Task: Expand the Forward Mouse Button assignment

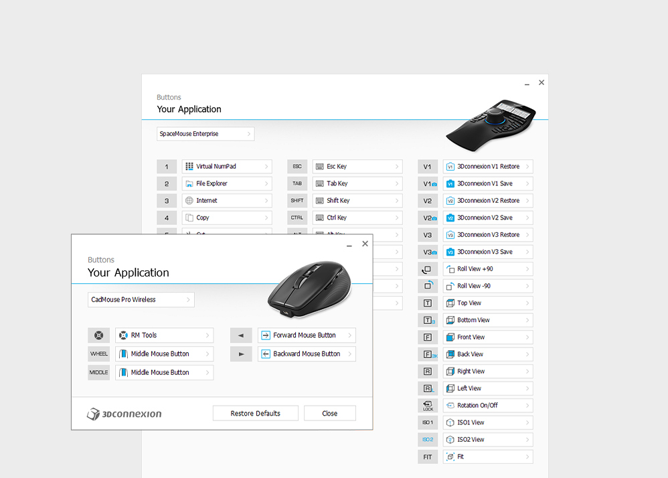Action: [x=307, y=335]
